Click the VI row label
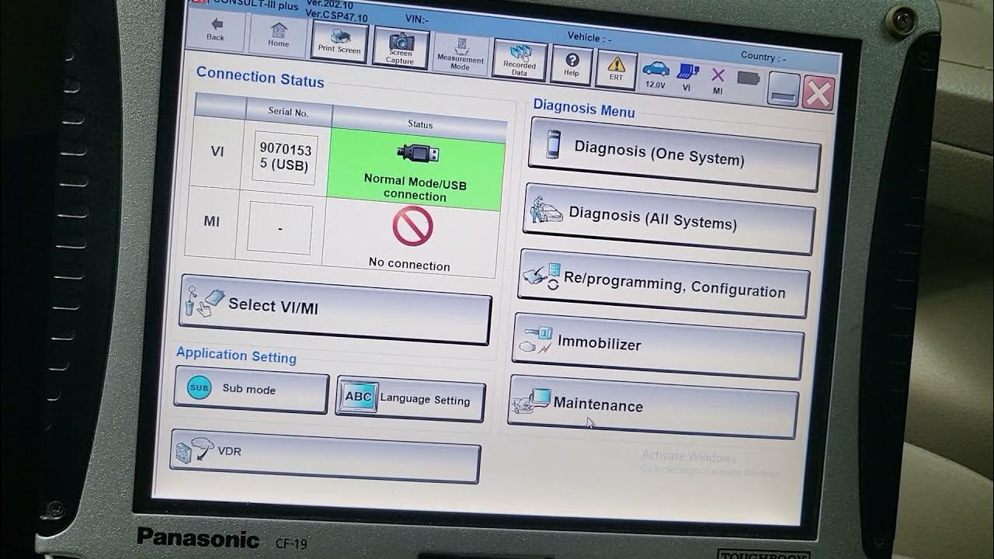This screenshot has width=994, height=559. click(217, 151)
